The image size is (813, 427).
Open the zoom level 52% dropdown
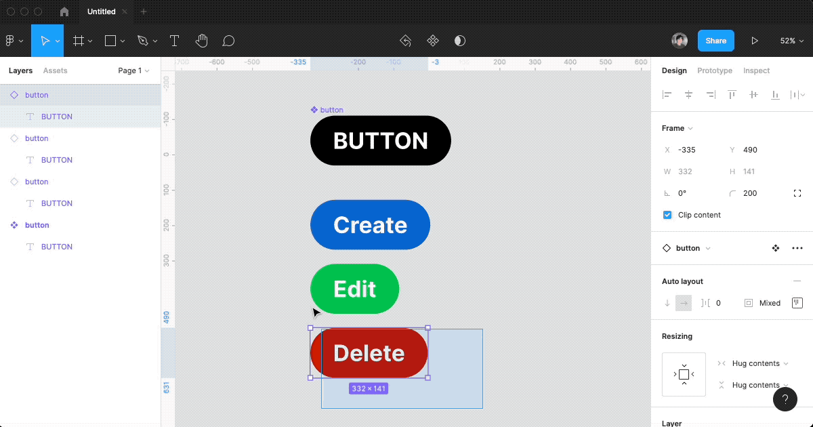791,41
